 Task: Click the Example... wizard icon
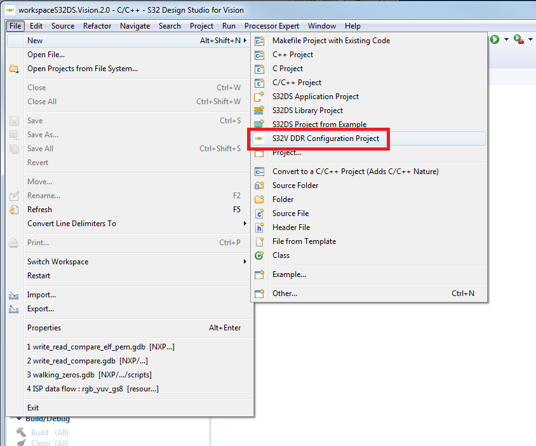point(260,274)
